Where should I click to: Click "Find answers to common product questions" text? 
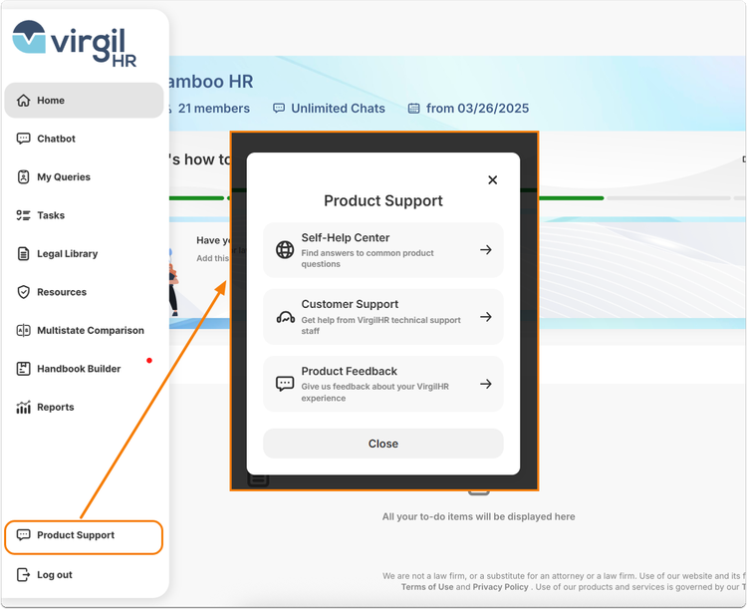click(368, 258)
